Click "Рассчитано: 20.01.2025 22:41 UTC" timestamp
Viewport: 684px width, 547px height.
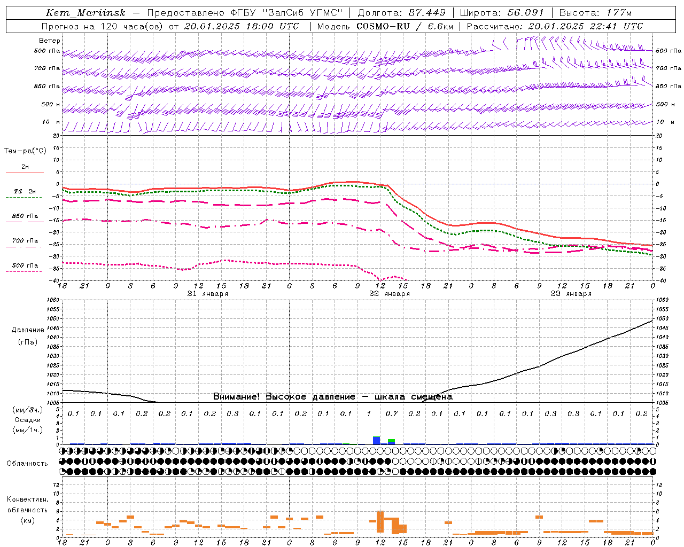(x=555, y=26)
